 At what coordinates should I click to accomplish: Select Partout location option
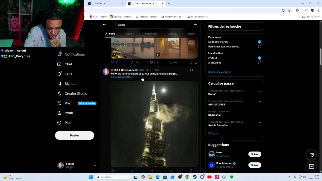coord(260,58)
